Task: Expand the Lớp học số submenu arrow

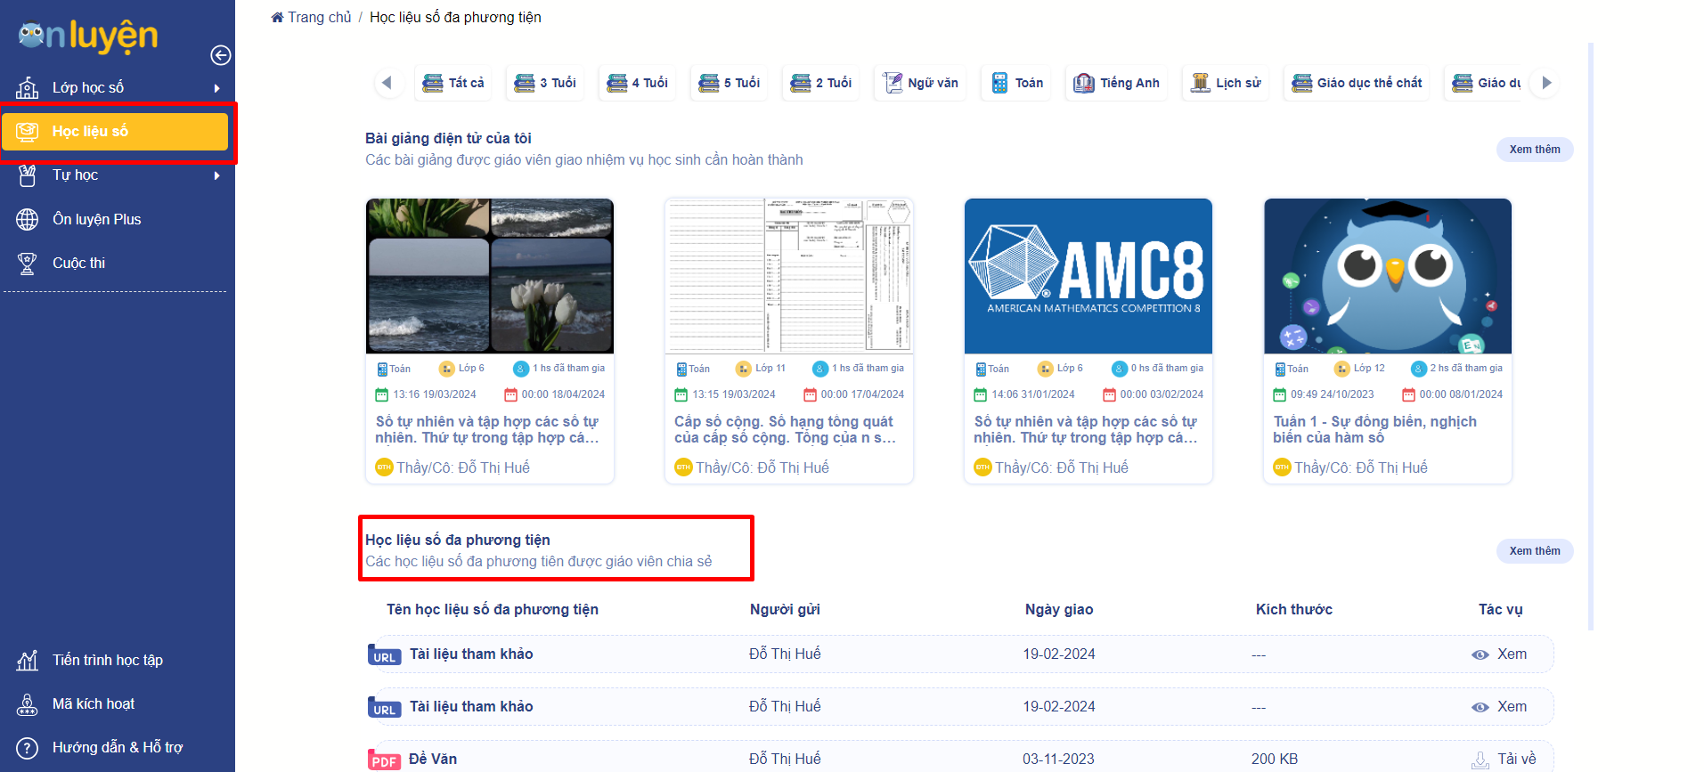Action: click(x=216, y=88)
